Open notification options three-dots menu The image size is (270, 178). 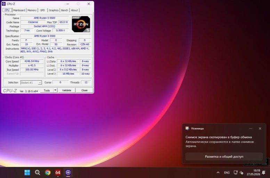tap(251, 128)
